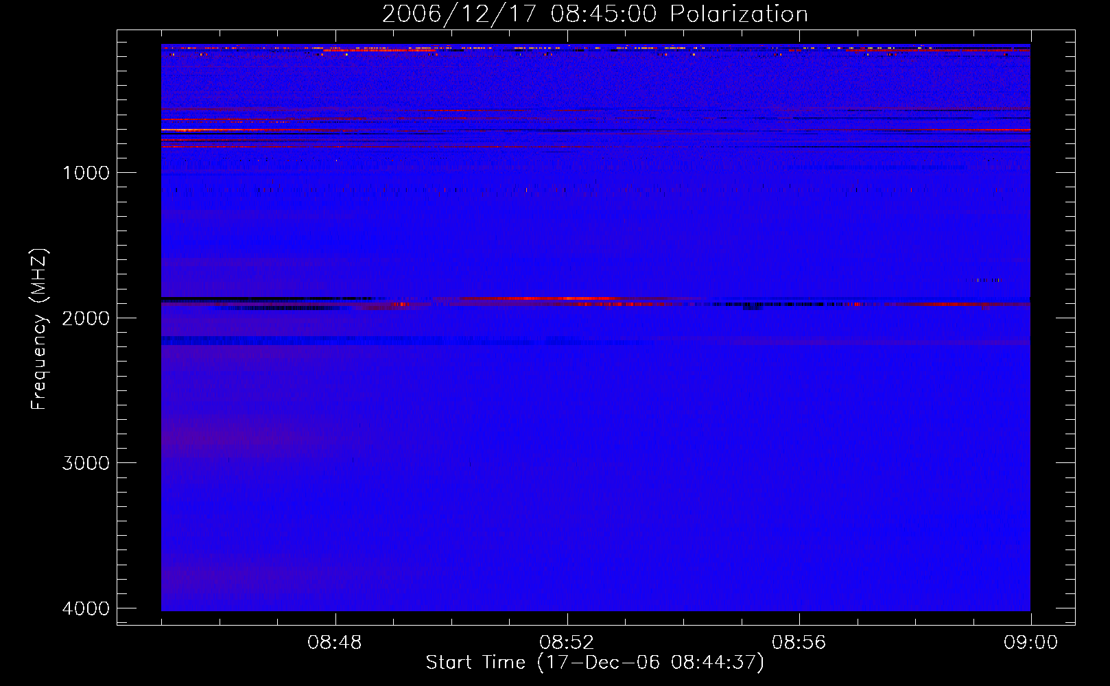Click the 09:00 time tick label
The height and width of the screenshot is (686, 1110).
point(1030,643)
